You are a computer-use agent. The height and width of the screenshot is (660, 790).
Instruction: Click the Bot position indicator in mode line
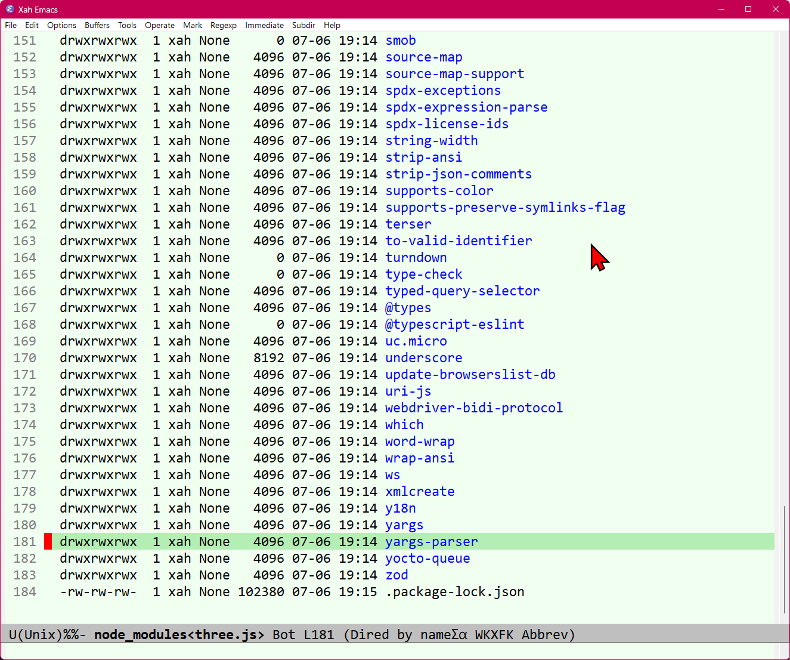pos(284,634)
